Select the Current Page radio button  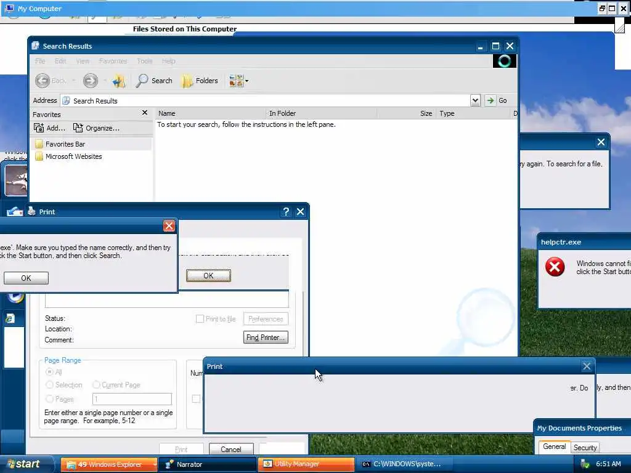click(x=96, y=385)
